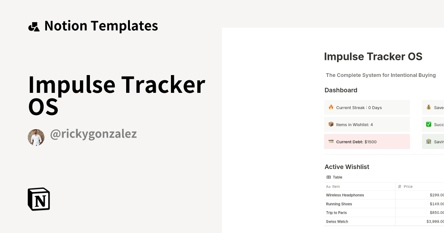Click the # number icon in Price column
This screenshot has height=233, width=444.
(399, 186)
